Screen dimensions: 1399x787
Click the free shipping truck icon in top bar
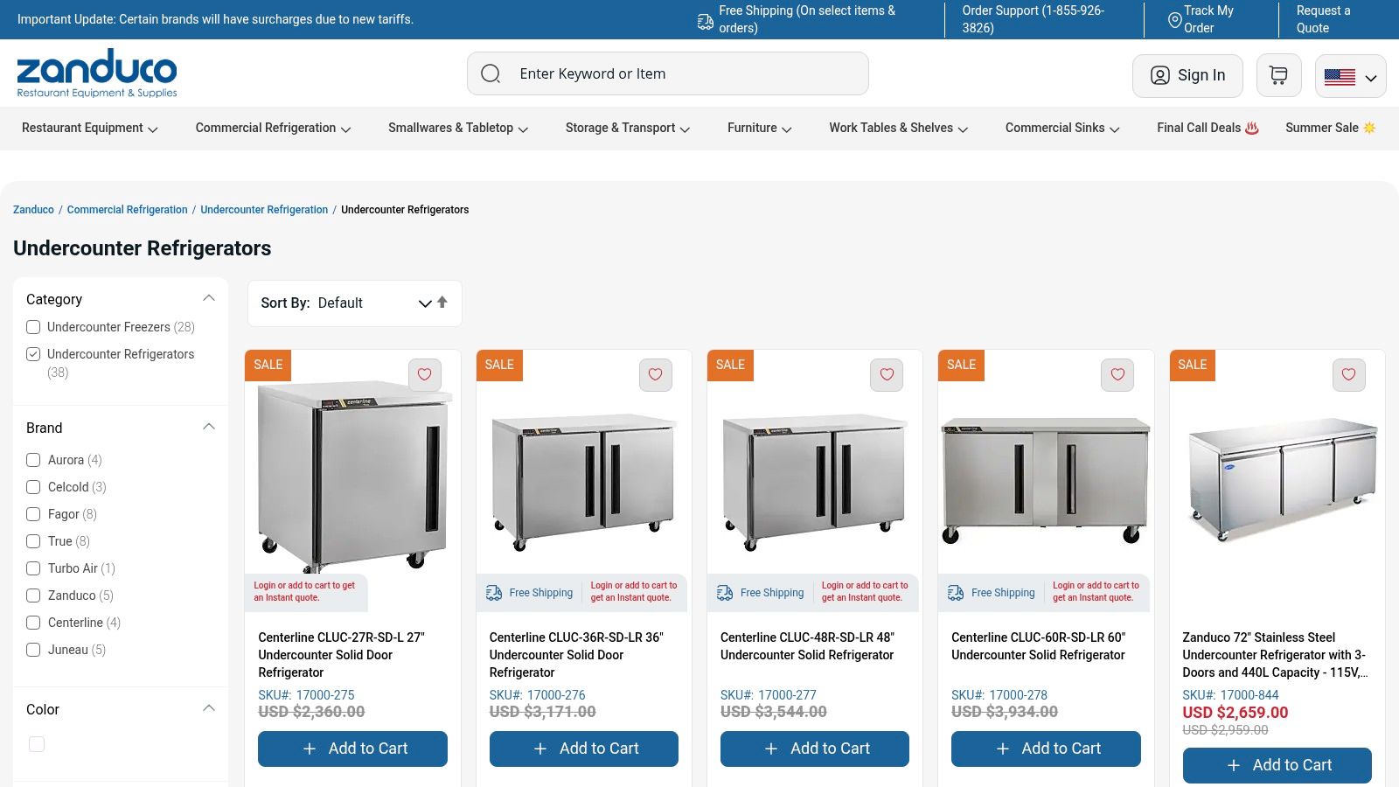tap(705, 21)
